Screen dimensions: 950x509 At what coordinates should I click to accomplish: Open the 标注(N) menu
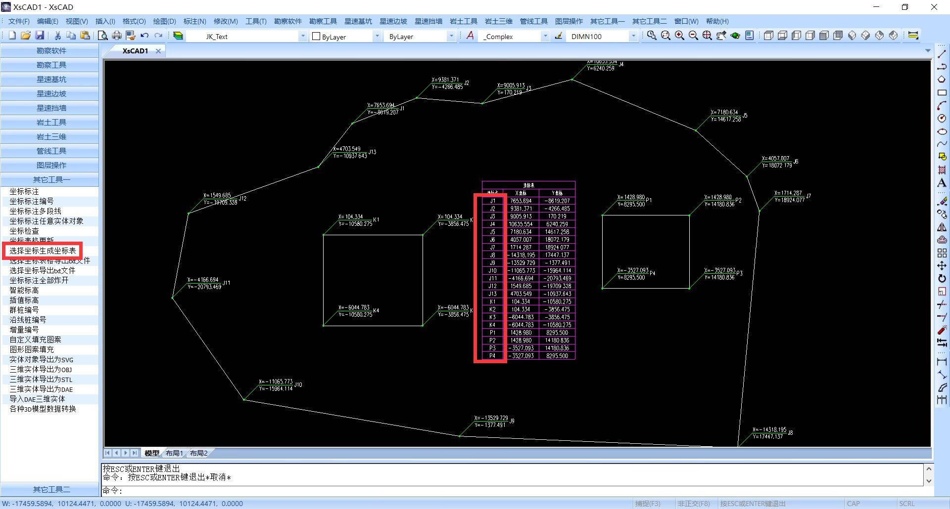[x=194, y=21]
